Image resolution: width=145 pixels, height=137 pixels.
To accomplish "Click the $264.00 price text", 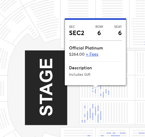I will [x=77, y=54].
